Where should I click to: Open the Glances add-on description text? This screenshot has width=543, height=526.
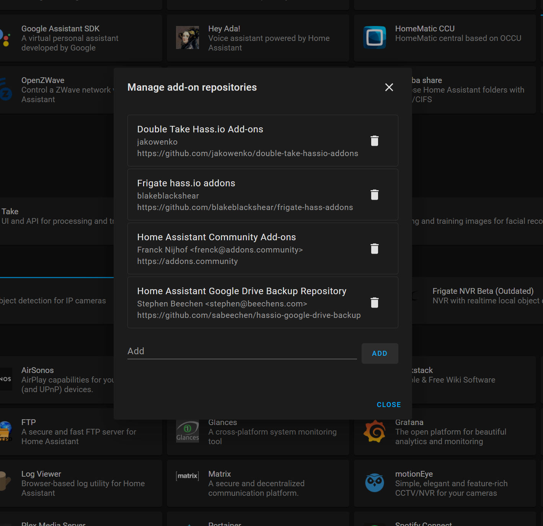tap(272, 436)
